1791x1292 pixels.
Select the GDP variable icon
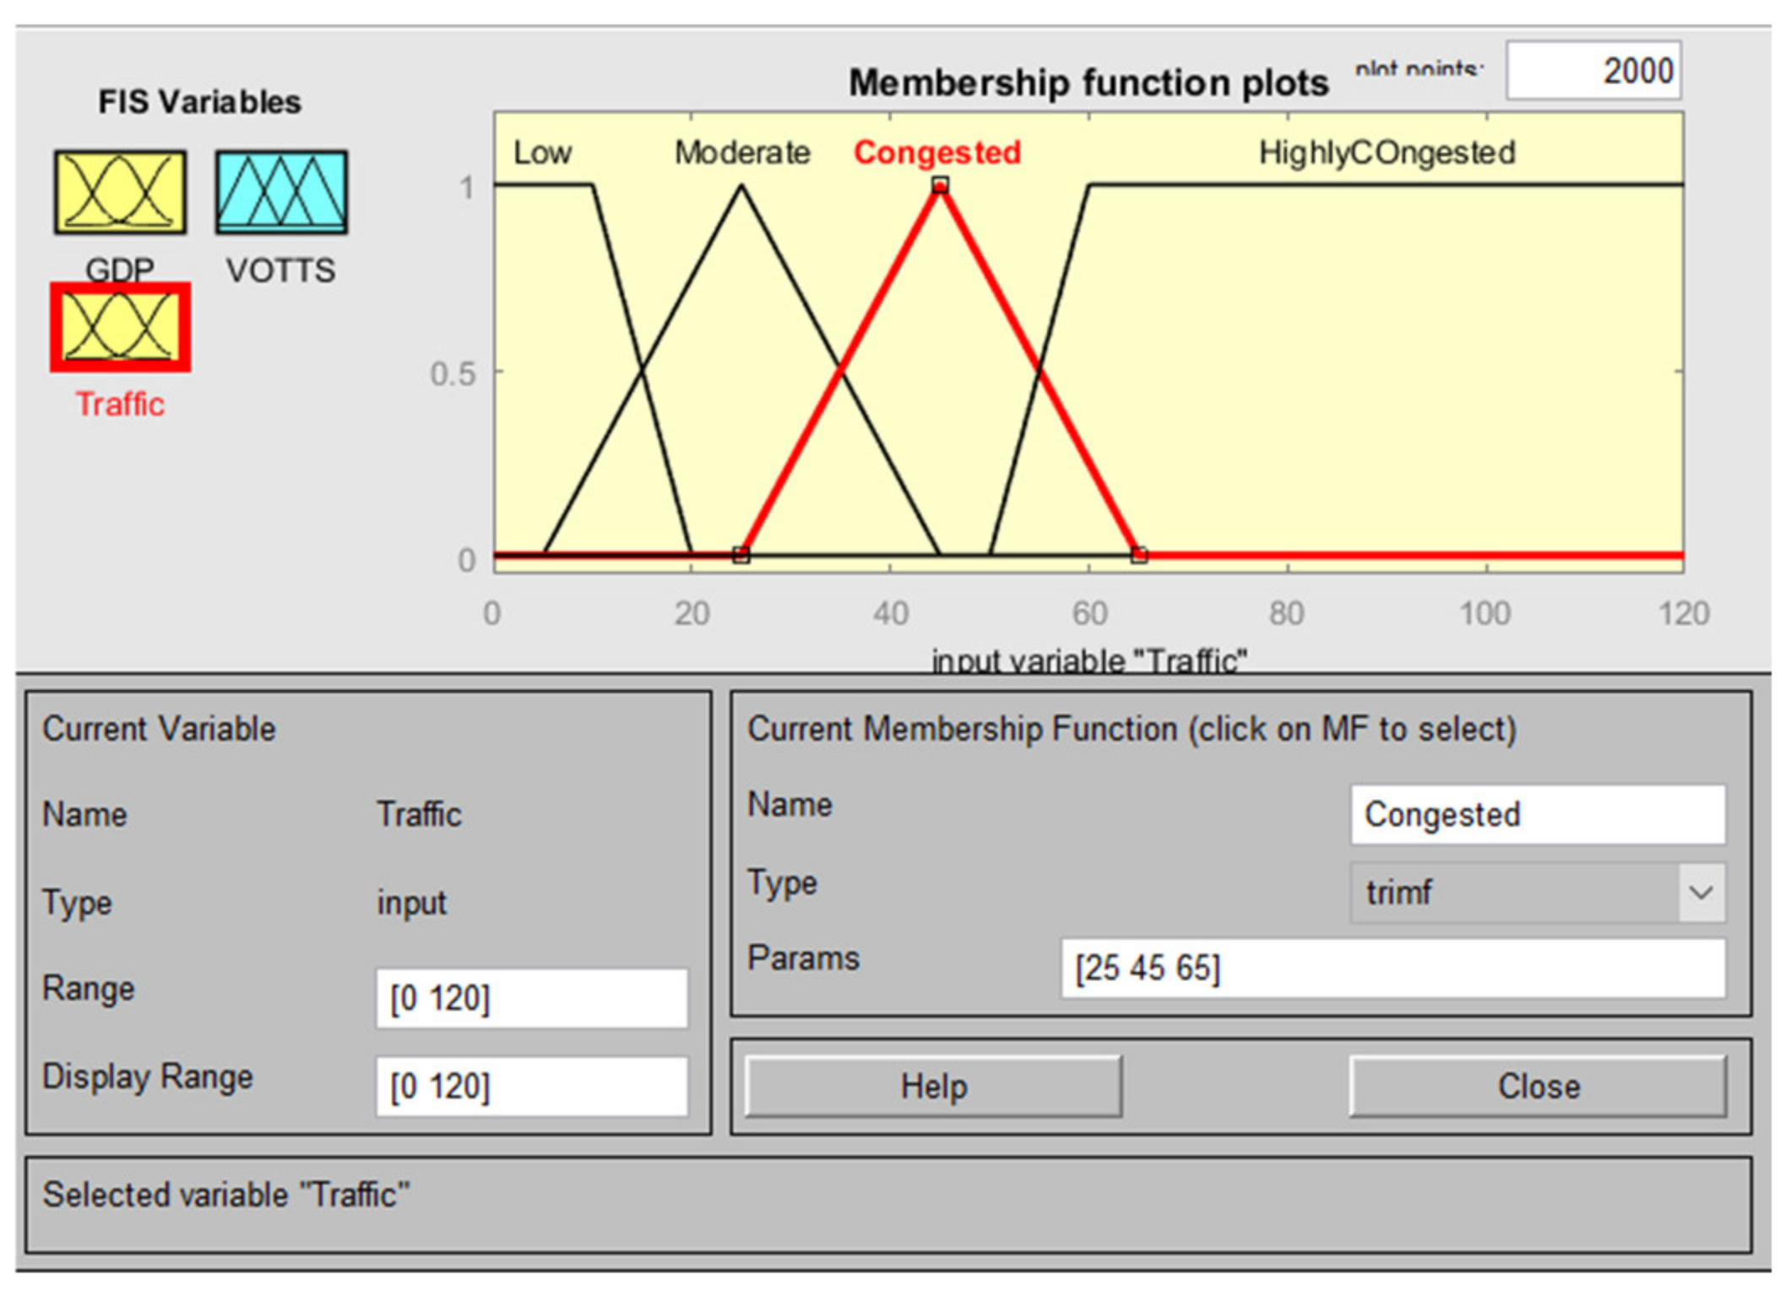click(120, 193)
